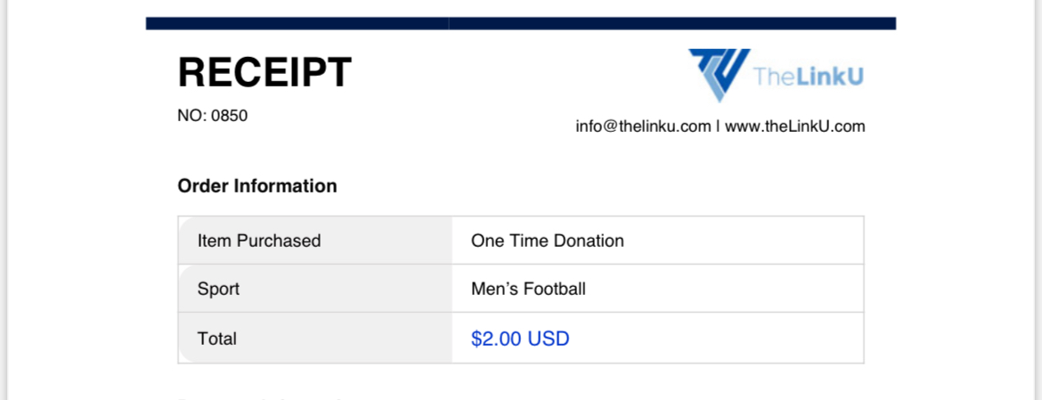Click the word Donation in item value
The width and height of the screenshot is (1042, 400).
(590, 241)
